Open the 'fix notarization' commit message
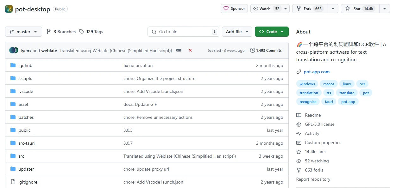 pyautogui.click(x=138, y=65)
